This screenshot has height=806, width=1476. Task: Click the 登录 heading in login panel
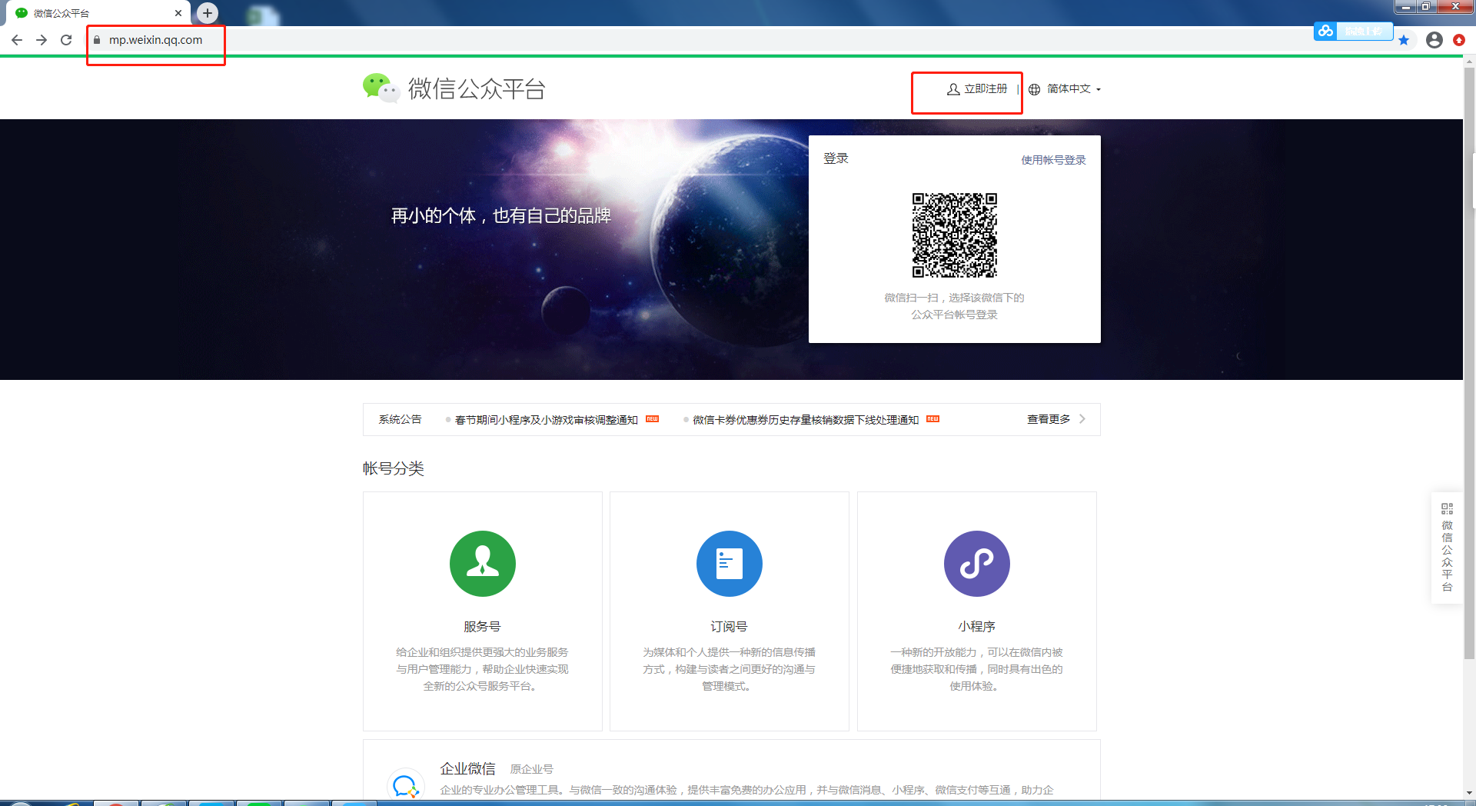(836, 158)
